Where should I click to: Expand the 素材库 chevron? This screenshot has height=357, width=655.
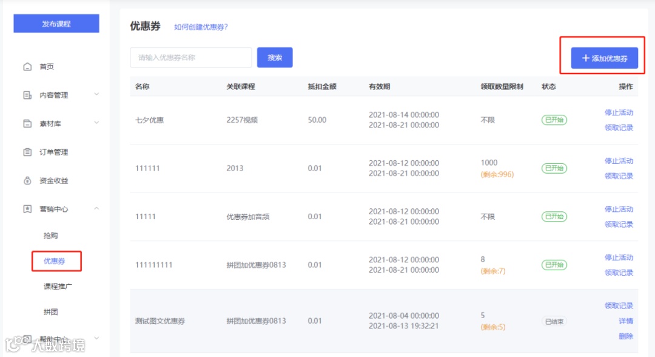[96, 123]
